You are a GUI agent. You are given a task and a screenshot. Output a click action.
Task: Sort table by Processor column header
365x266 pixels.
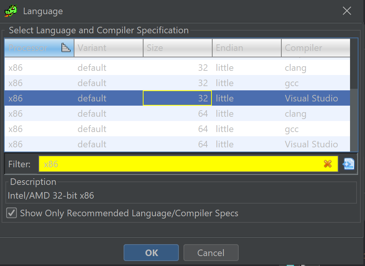pyautogui.click(x=33, y=48)
